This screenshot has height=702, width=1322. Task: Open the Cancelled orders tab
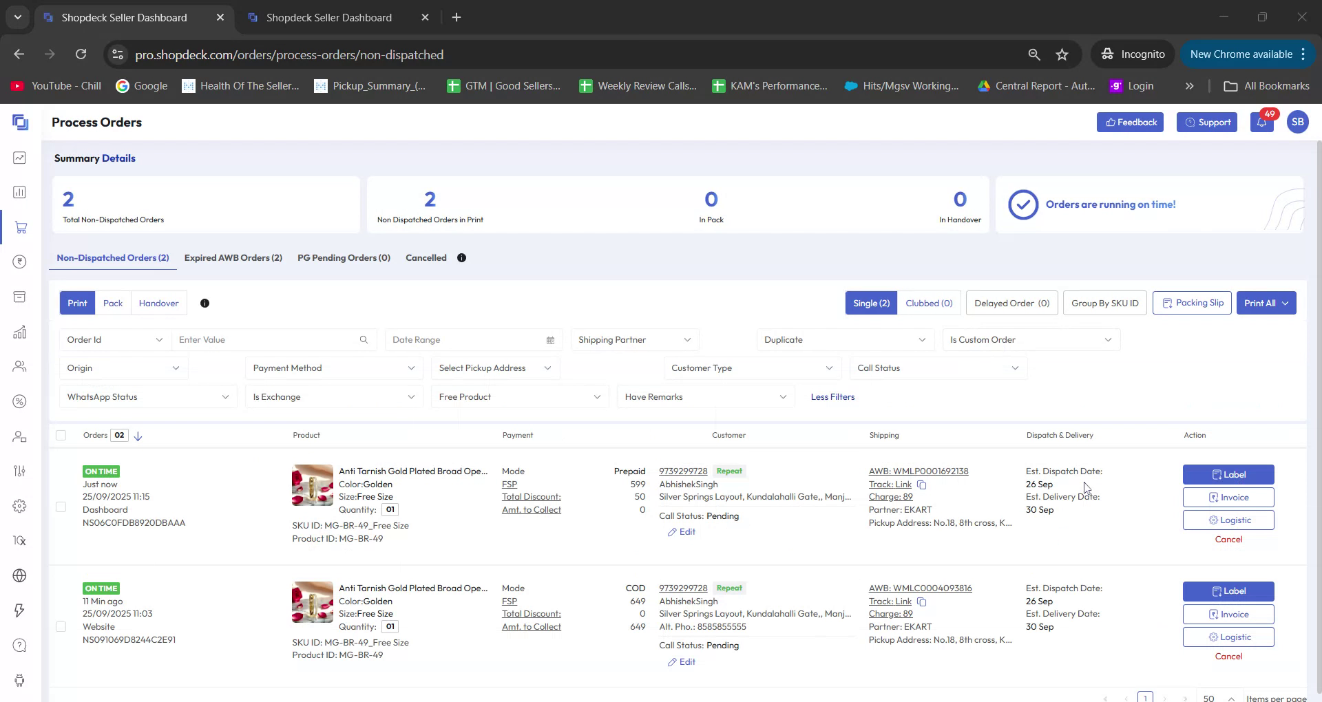pyautogui.click(x=426, y=257)
